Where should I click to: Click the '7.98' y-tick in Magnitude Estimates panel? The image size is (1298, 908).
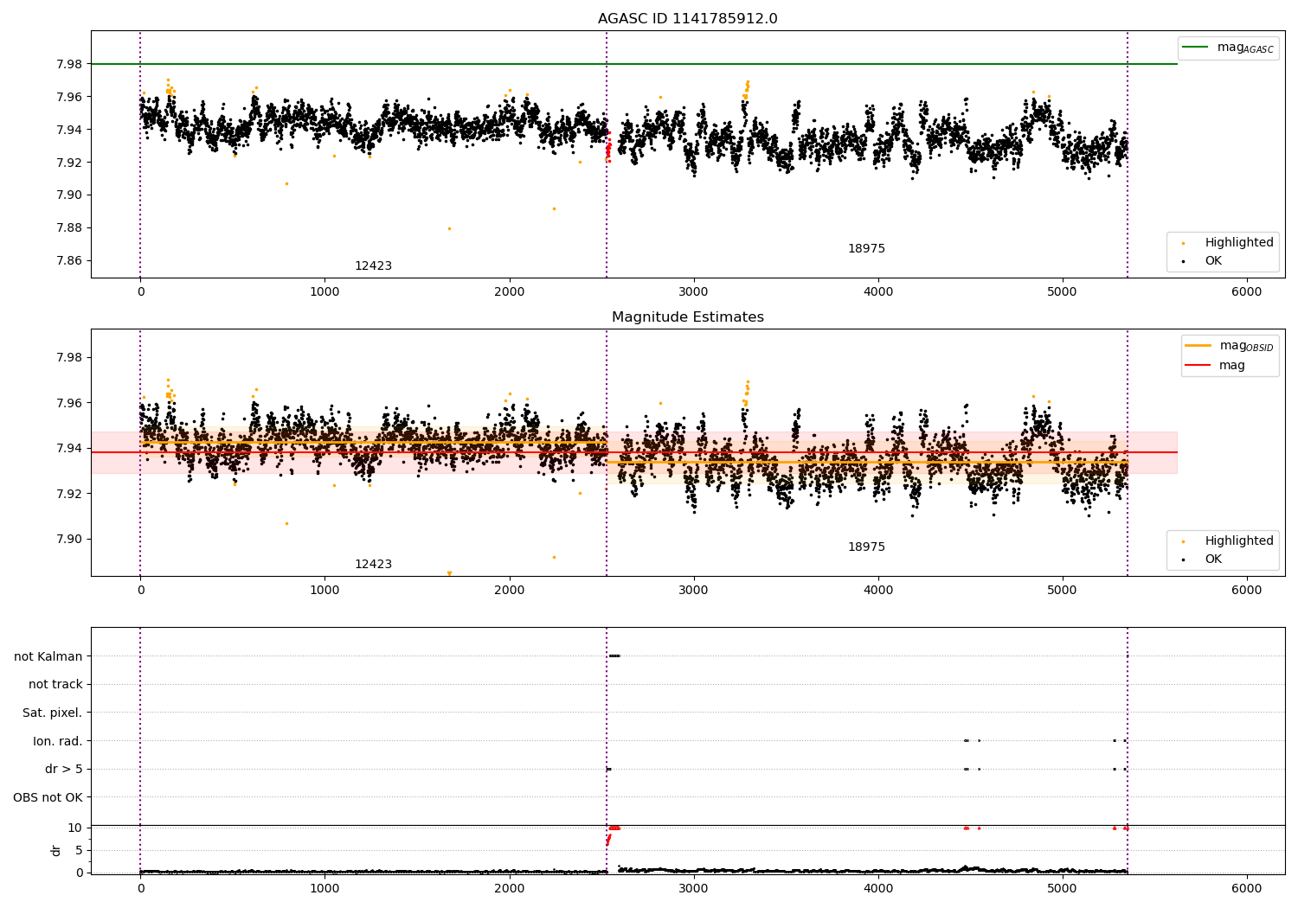69,358
